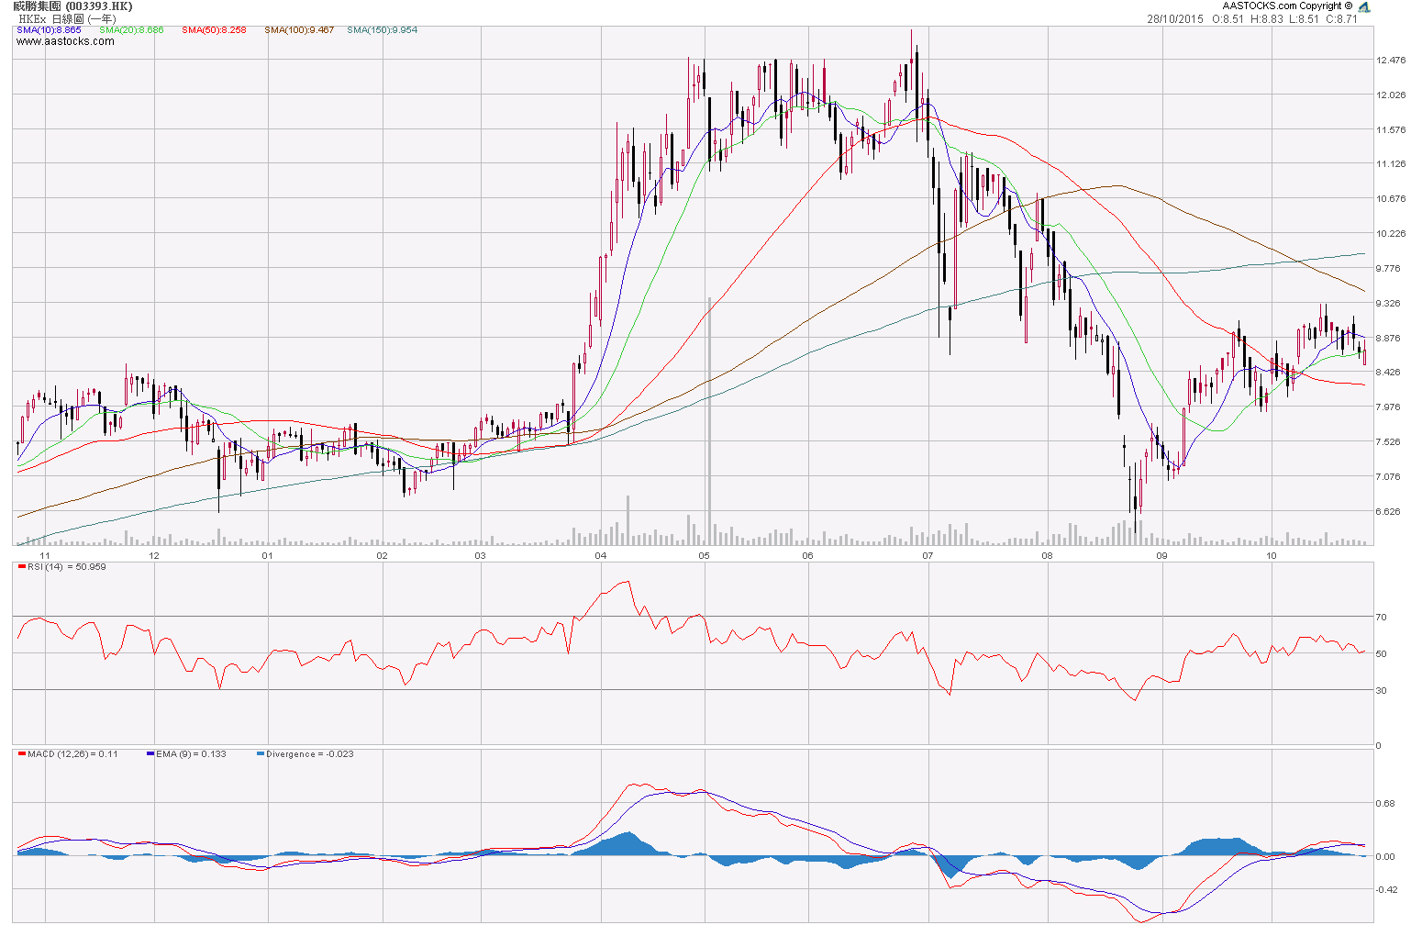1422x936 pixels.
Task: Click the 11.576 price axis label
Action: (x=1391, y=130)
